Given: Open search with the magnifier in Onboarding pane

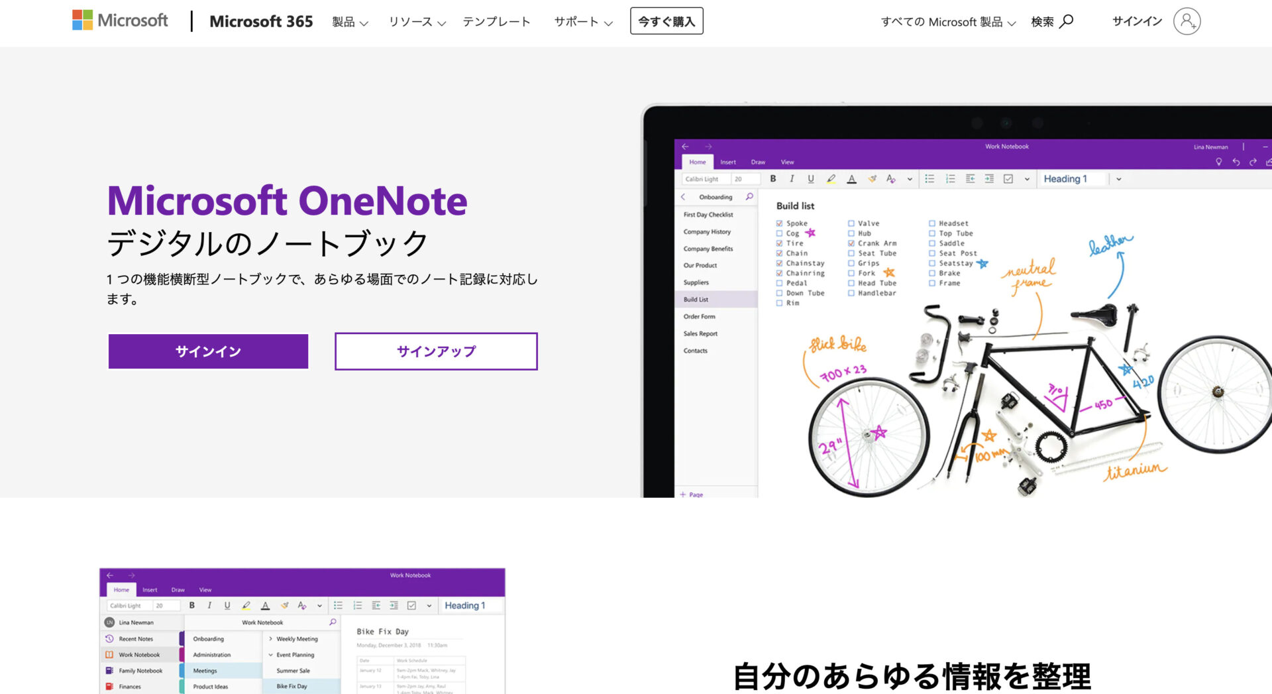Looking at the screenshot, I should pos(749,197).
